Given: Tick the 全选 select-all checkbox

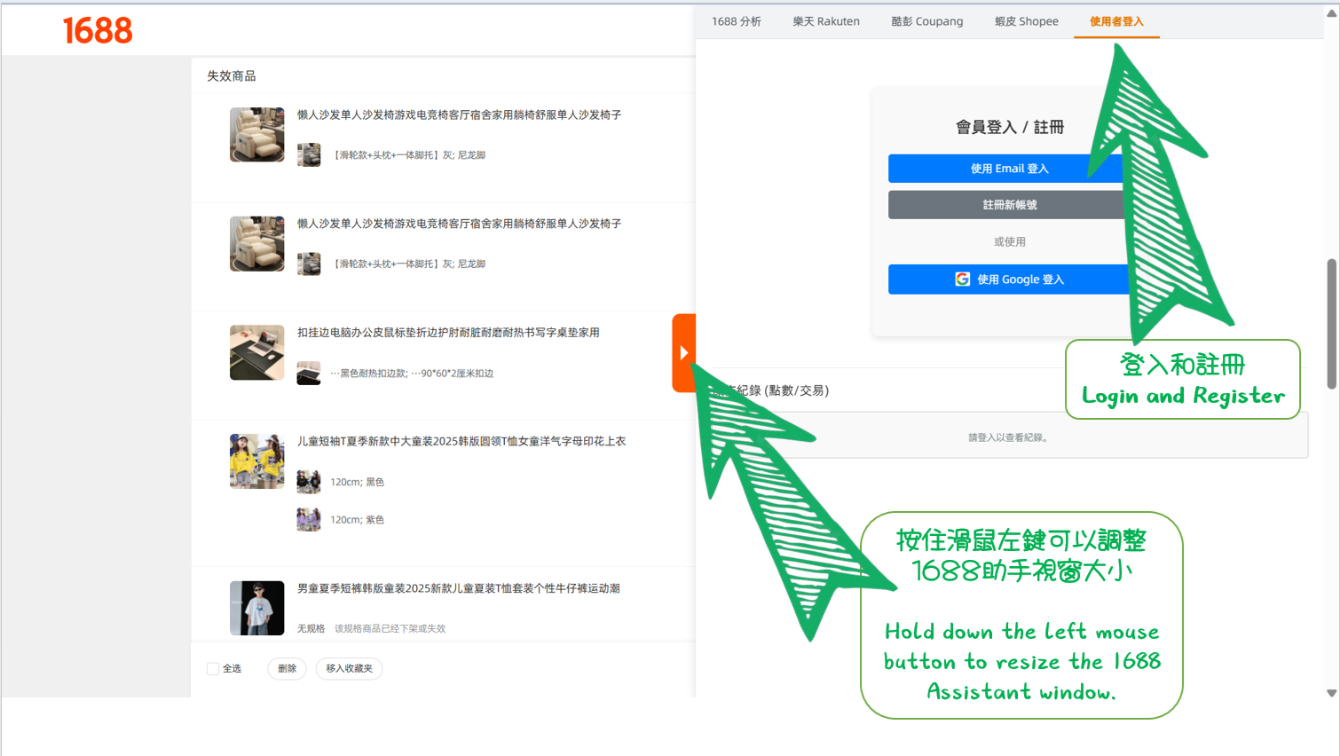Looking at the screenshot, I should pos(213,669).
